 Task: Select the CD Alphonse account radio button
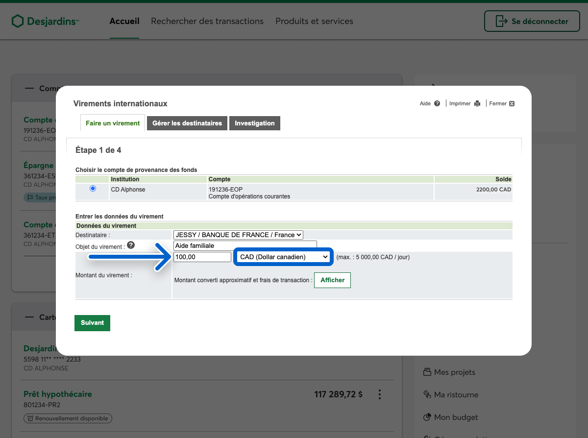(x=93, y=189)
